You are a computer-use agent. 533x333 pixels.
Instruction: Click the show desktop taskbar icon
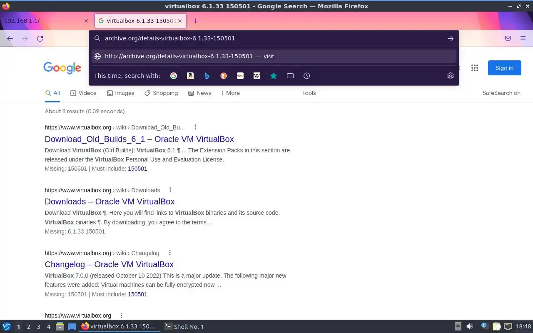(72, 326)
